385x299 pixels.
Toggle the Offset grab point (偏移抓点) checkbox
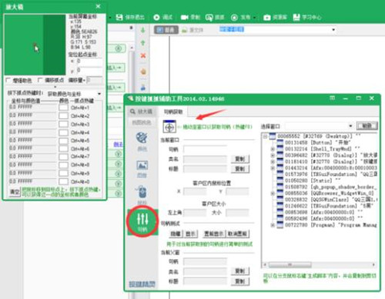(40, 80)
